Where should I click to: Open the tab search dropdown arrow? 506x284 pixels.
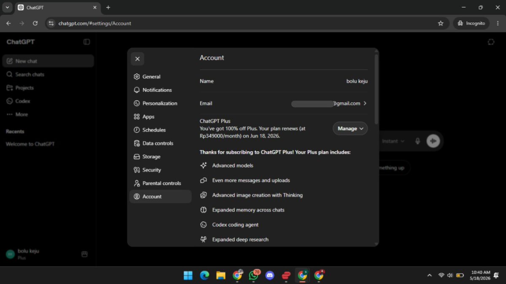click(x=7, y=8)
